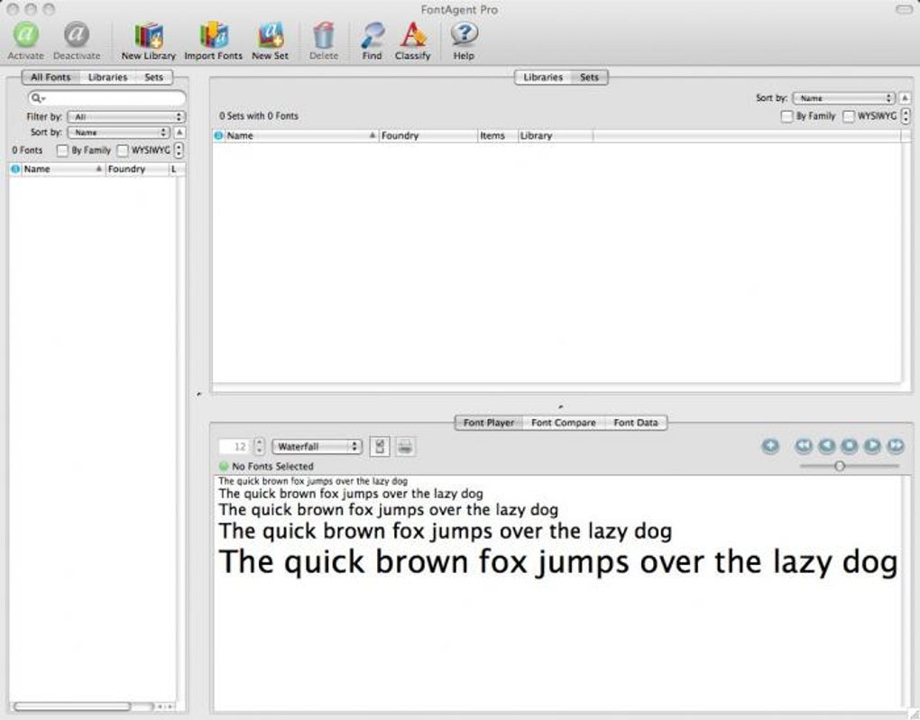The width and height of the screenshot is (920, 720).
Task: Click the "0 Sets with 0 Fonts" label
Action: click(259, 116)
